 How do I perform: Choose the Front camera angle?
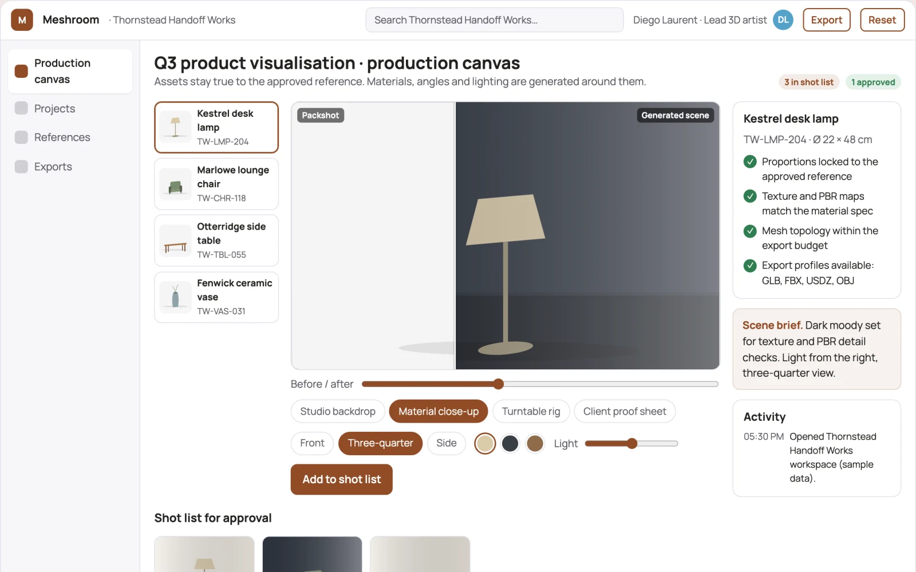point(312,443)
